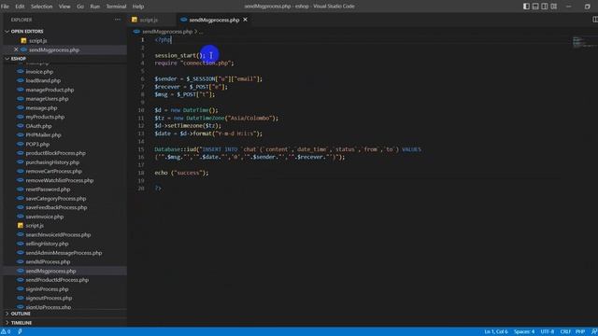Click the split editor right icon
The height and width of the screenshot is (336, 598).
[594, 20]
